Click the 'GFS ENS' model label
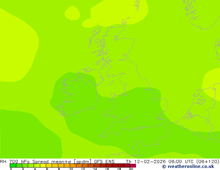220x170 pixels. pos(104,162)
